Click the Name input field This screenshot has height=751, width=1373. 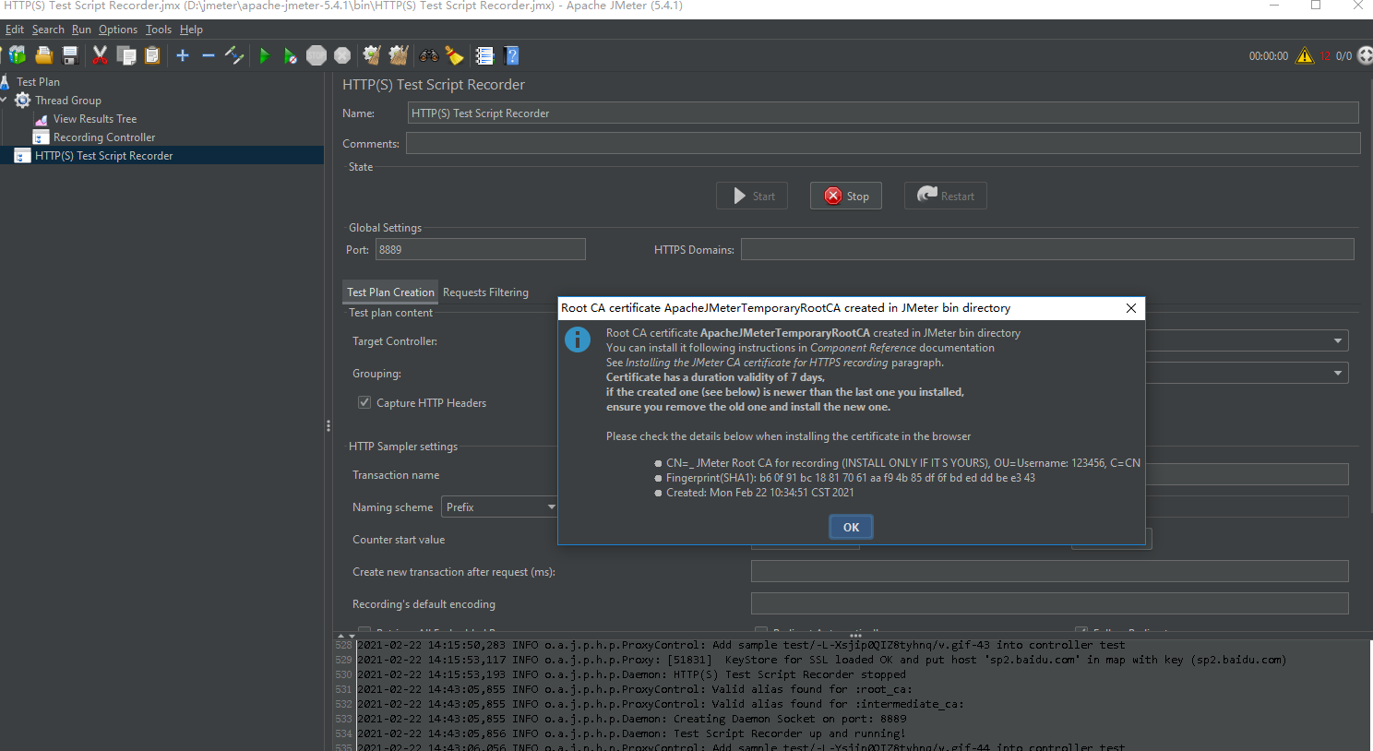click(x=883, y=113)
